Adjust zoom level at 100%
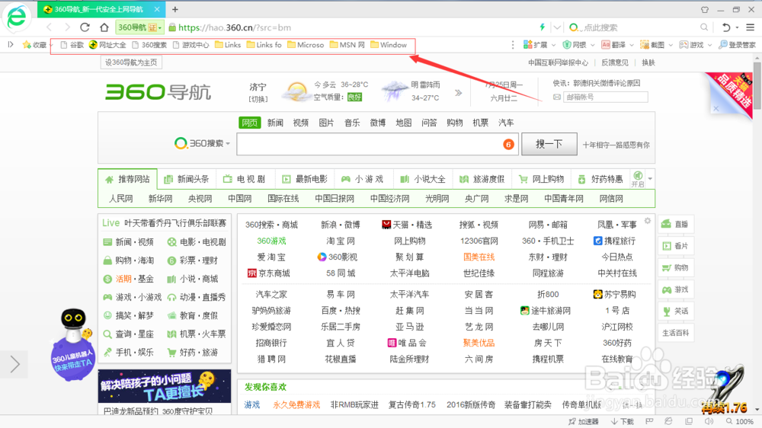The height and width of the screenshot is (428, 762). tap(740, 421)
